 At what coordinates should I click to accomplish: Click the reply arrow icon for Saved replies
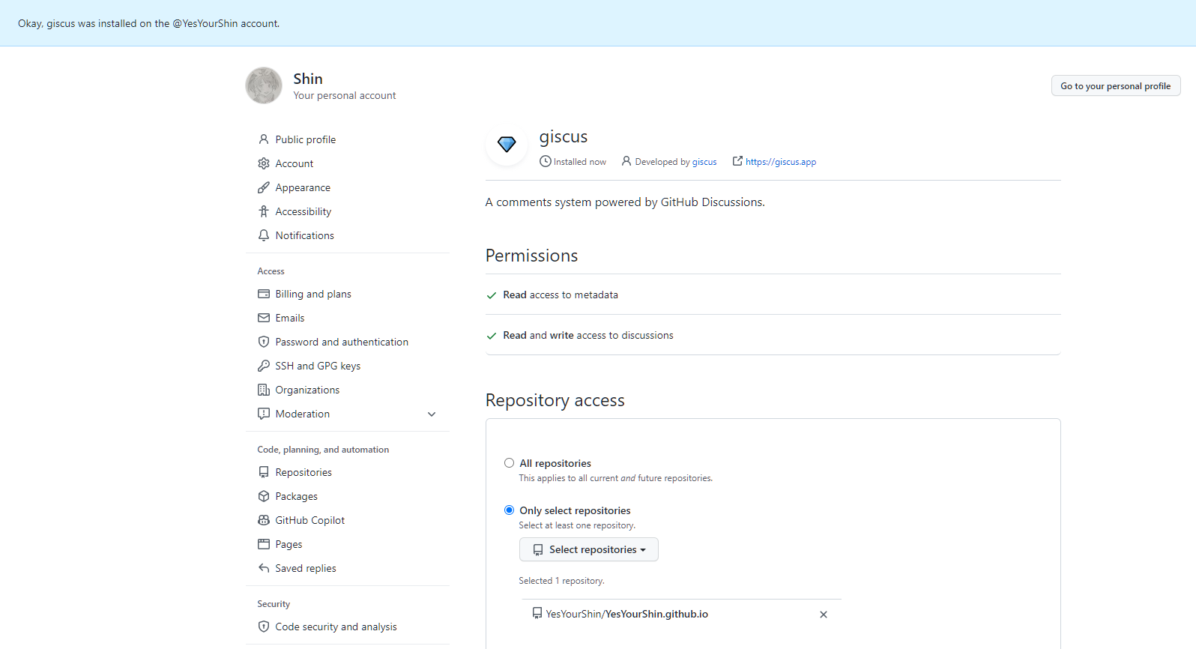tap(264, 568)
